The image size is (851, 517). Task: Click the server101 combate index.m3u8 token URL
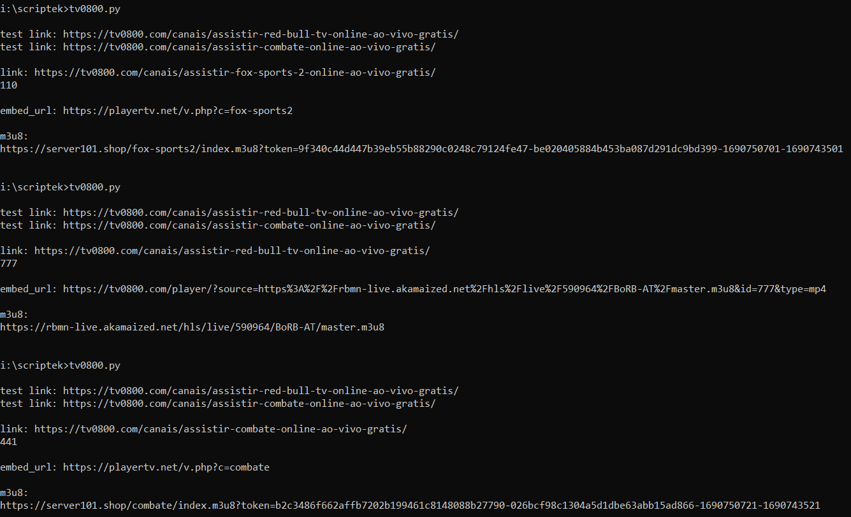(410, 506)
